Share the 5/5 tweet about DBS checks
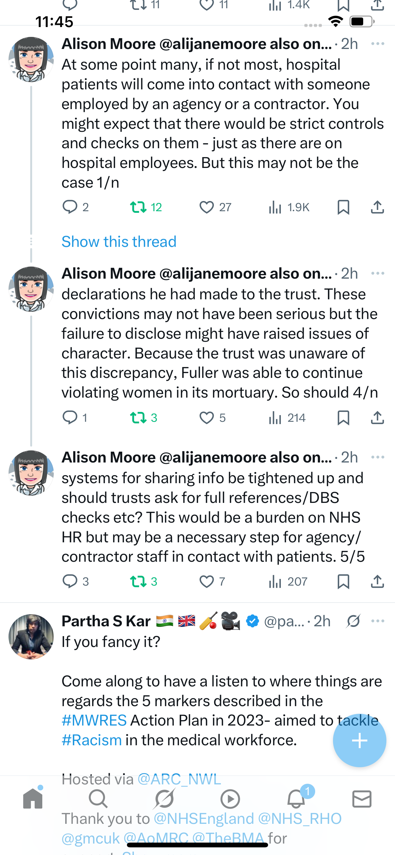 click(x=378, y=581)
